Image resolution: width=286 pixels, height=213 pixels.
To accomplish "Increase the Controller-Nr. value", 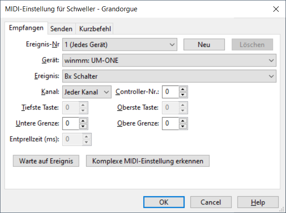I will tap(183, 90).
